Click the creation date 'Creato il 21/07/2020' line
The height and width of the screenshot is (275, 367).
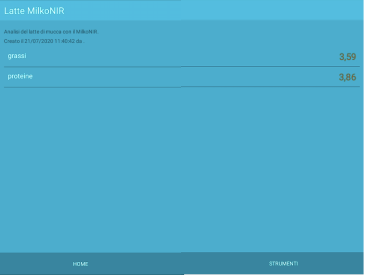(44, 41)
